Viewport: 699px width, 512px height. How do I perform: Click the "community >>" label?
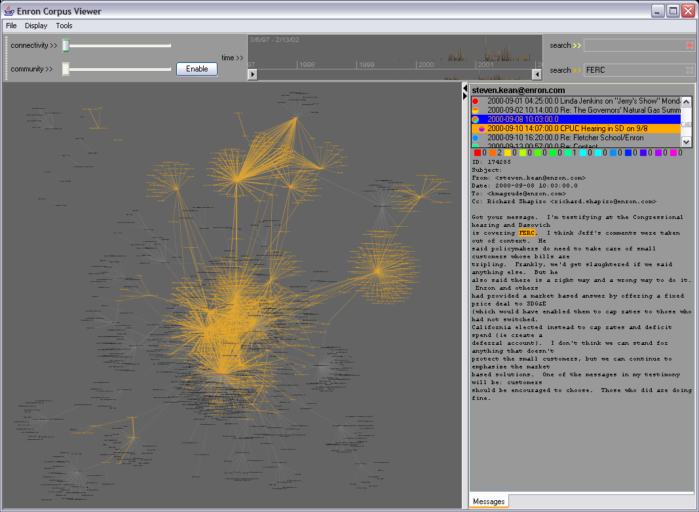pos(31,69)
